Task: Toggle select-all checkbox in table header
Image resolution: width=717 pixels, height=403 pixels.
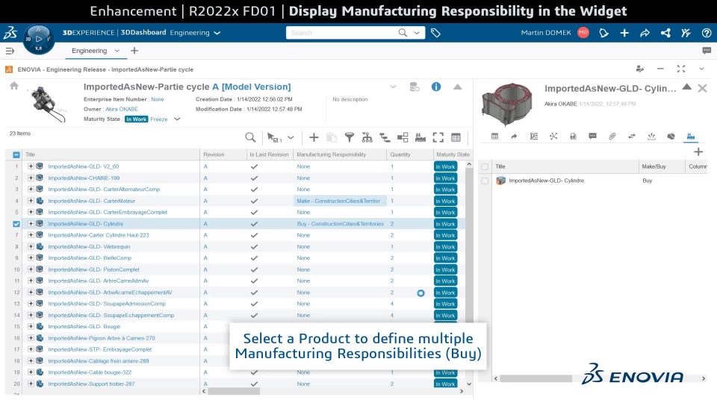Action: (x=16, y=155)
